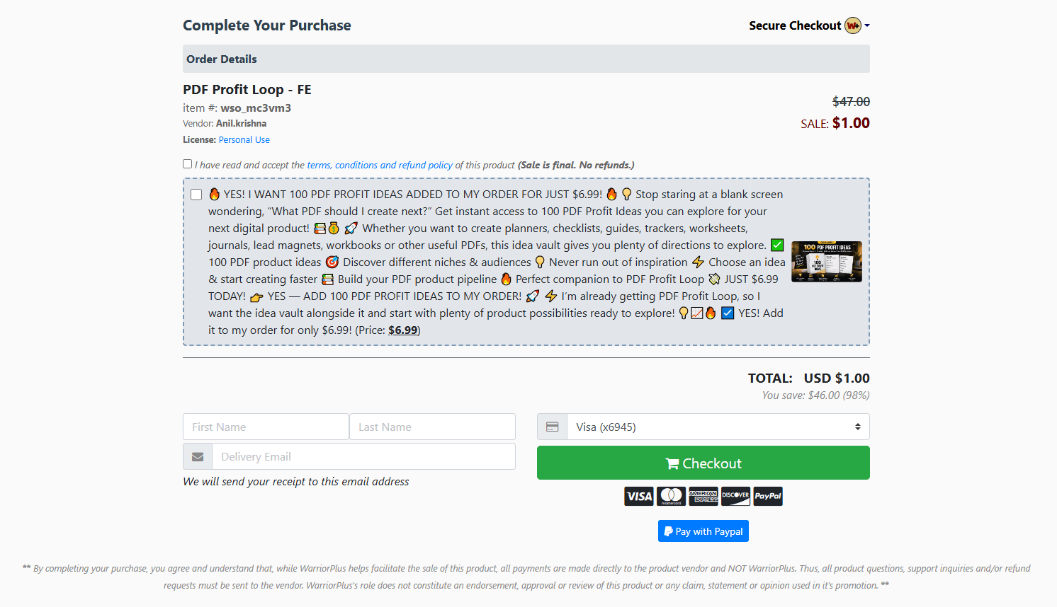Open the Personal Use license link
This screenshot has height=607, width=1057.
point(244,140)
